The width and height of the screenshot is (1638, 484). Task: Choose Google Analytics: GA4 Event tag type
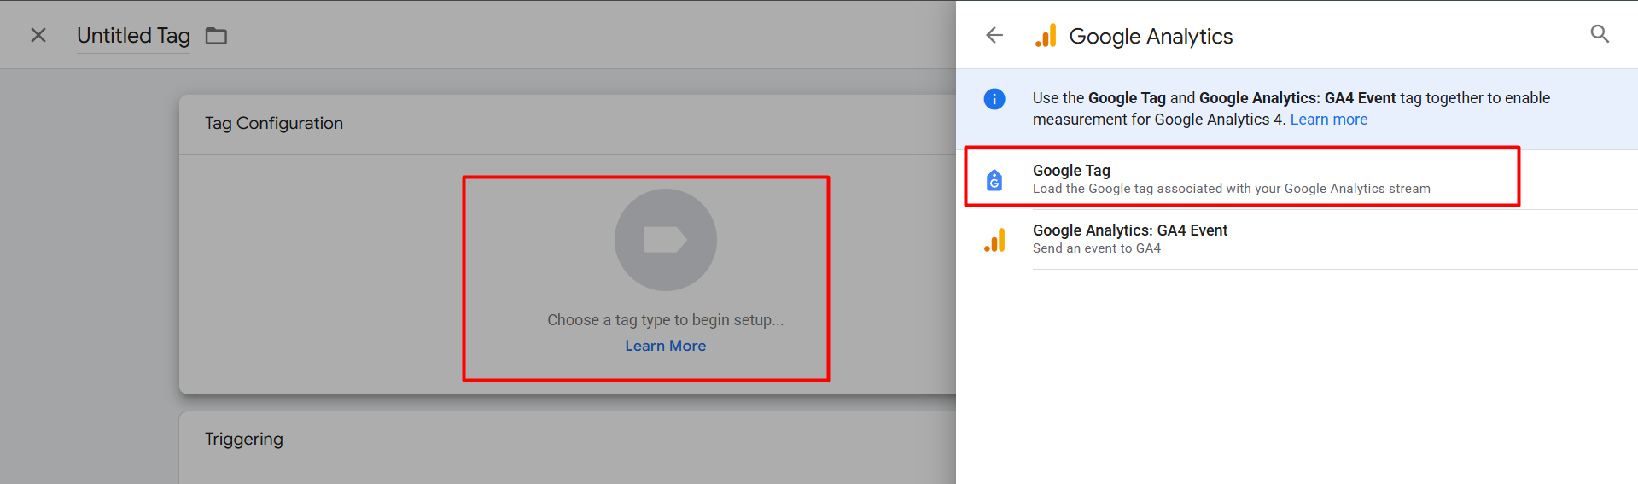click(1129, 230)
